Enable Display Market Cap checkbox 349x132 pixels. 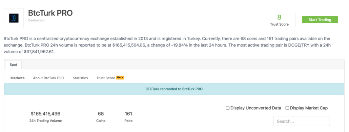287,108
